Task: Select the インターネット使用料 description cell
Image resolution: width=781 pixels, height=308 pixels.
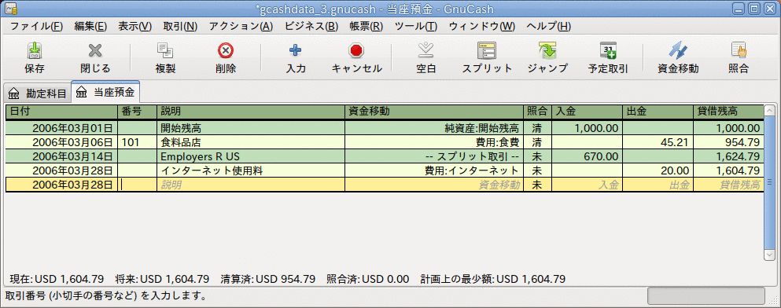Action: pos(251,171)
